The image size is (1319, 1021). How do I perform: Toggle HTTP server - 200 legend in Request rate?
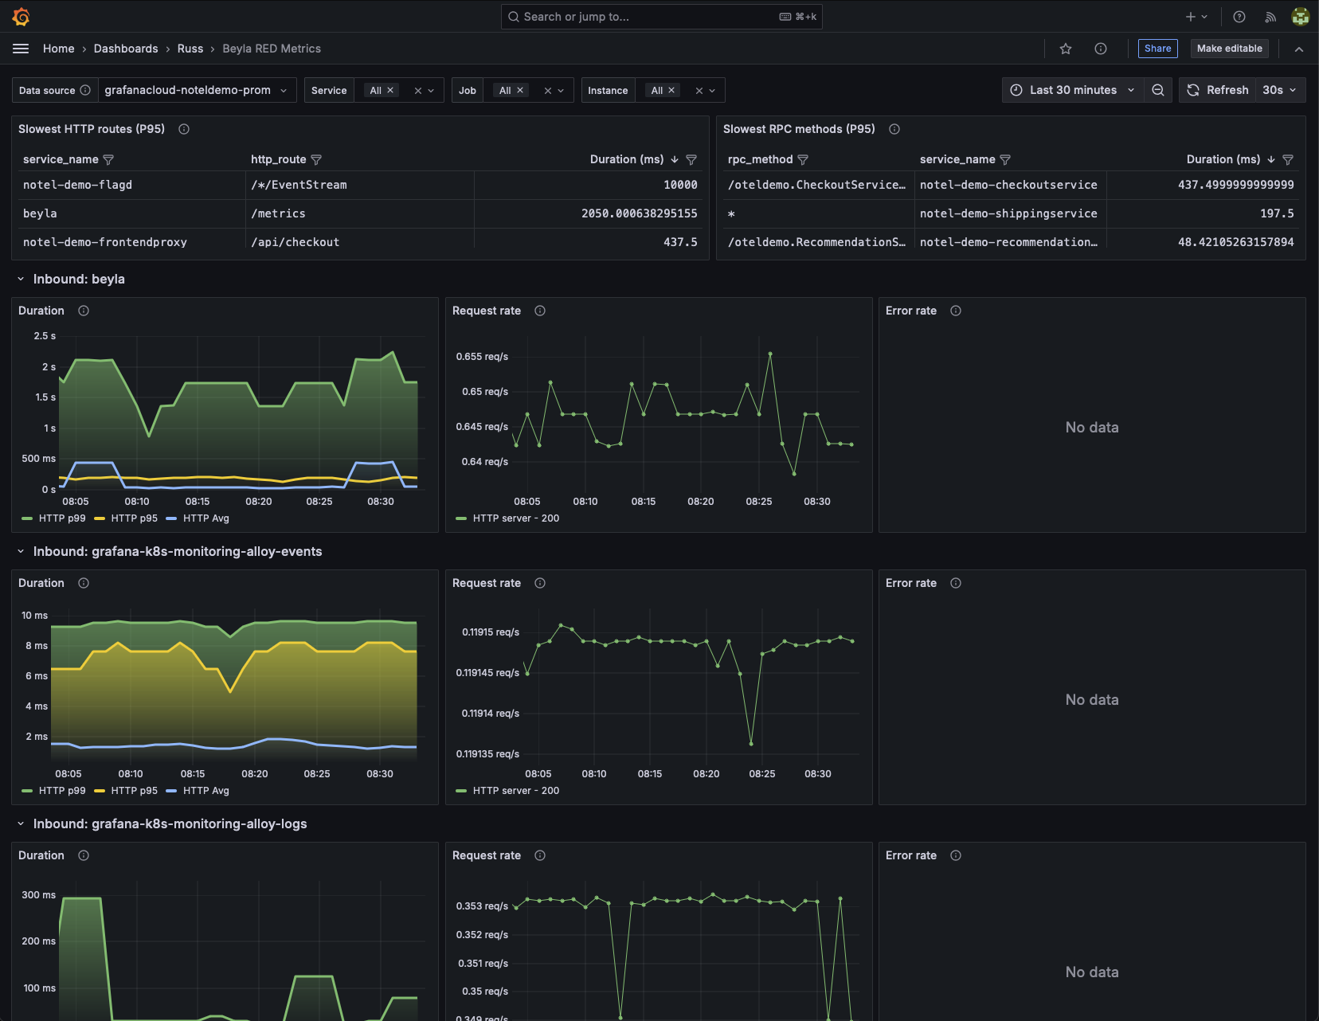pos(515,518)
